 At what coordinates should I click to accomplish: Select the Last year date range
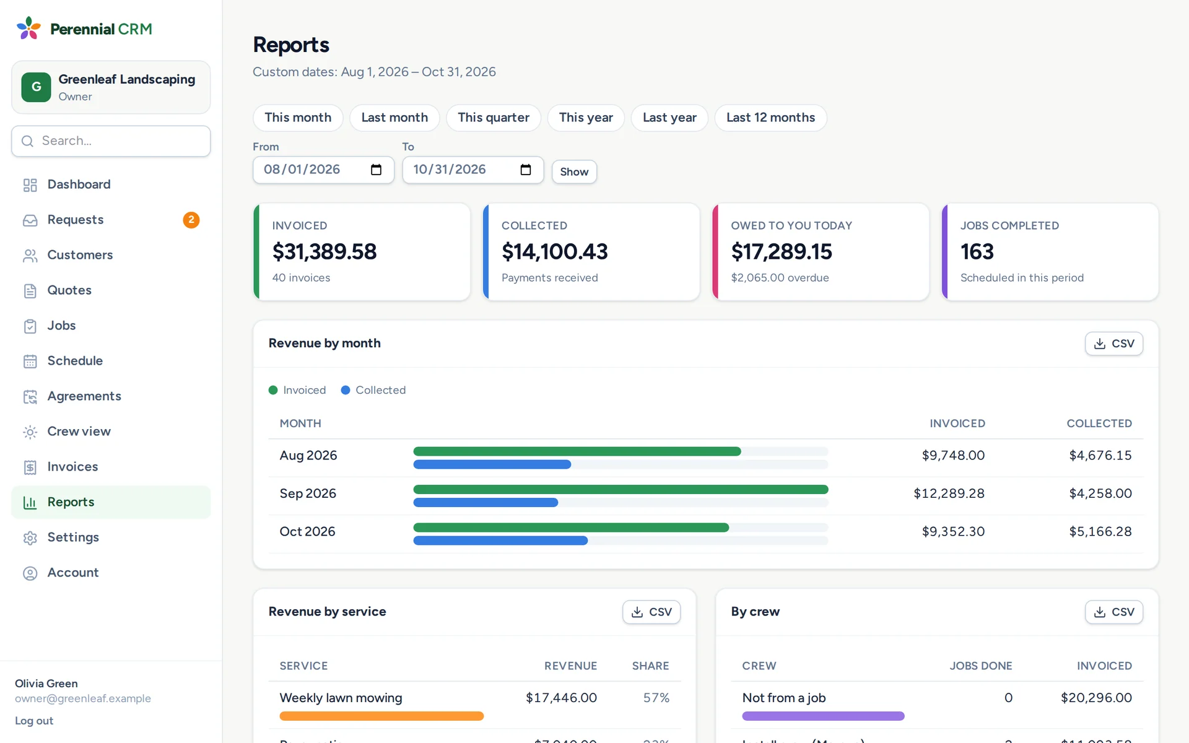669,118
